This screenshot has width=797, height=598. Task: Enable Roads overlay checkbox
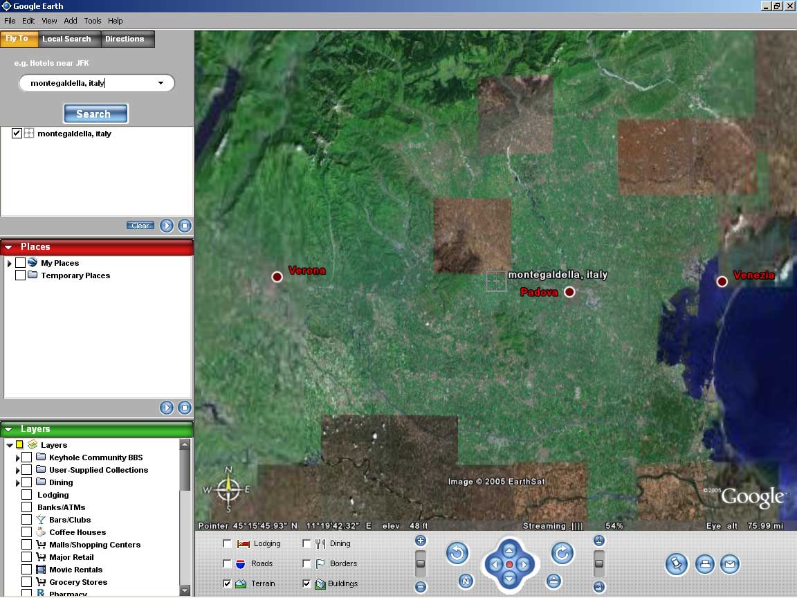tap(227, 563)
